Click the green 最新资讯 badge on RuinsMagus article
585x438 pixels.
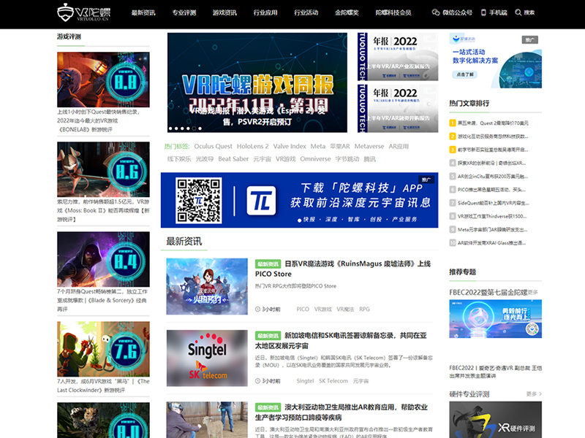tap(268, 264)
